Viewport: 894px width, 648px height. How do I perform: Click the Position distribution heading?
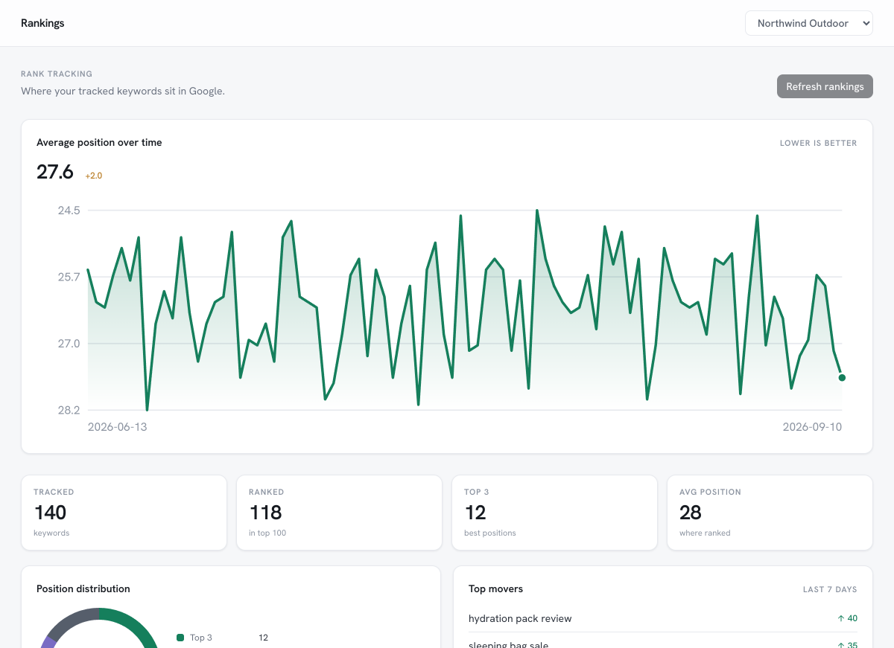tap(83, 588)
